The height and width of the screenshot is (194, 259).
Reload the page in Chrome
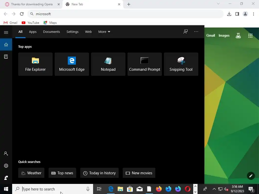coord(22,14)
